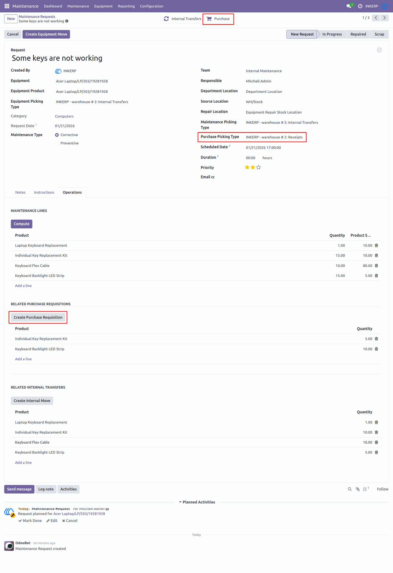Image resolution: width=393 pixels, height=573 pixels.
Task: Open the conversations messages icon in navbar
Action: tap(349, 6)
